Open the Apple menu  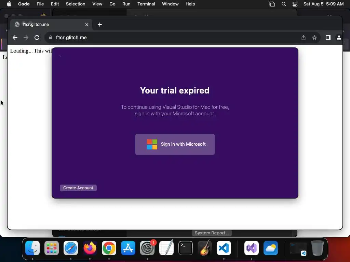pos(9,4)
